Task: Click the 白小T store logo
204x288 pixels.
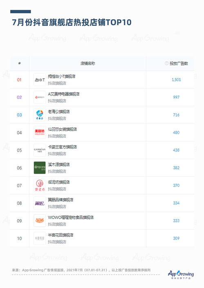Action: pos(40,80)
